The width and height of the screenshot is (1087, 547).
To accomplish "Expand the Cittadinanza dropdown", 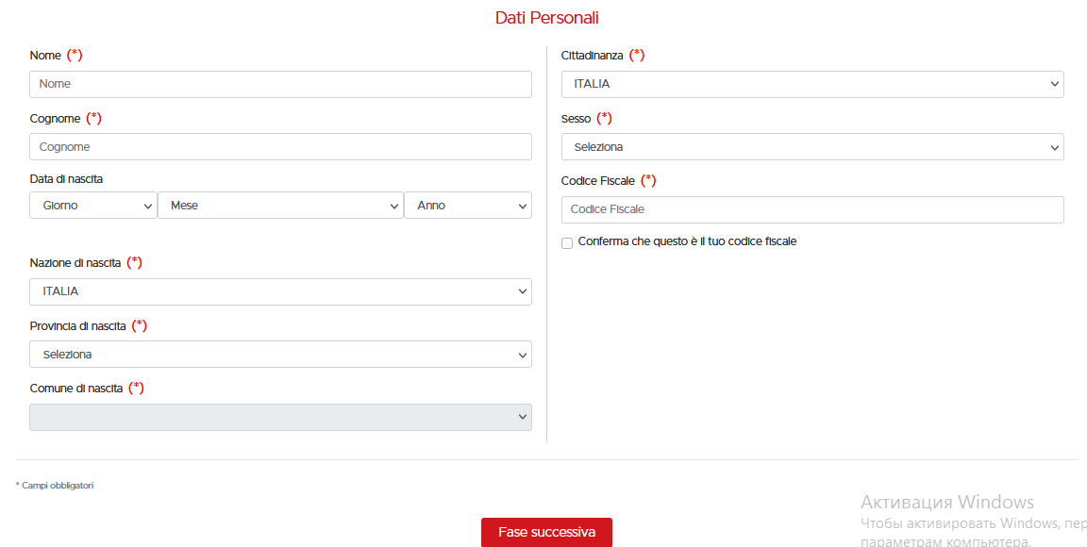I will tap(811, 84).
